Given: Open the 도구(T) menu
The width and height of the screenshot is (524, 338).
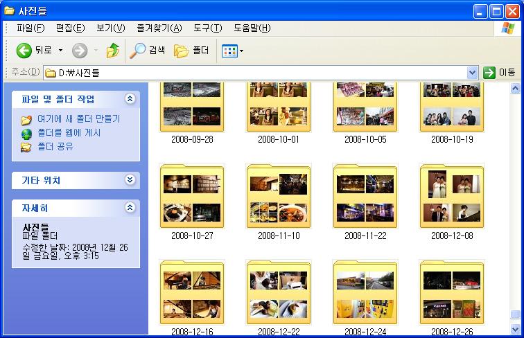Looking at the screenshot, I should tap(207, 28).
